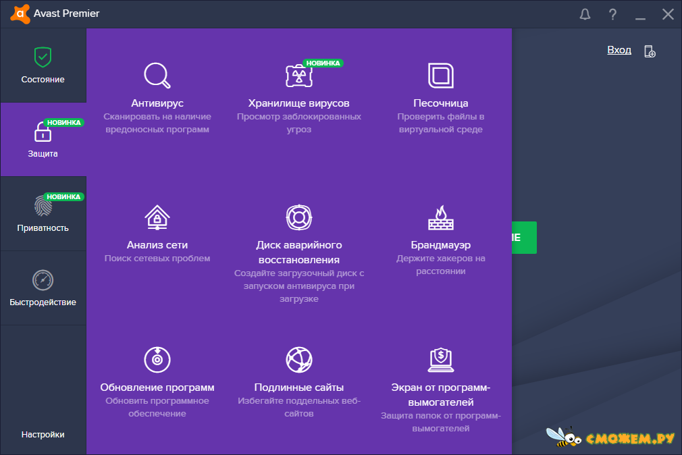This screenshot has width=682, height=455.
Task: Click the Вход login link
Action: (619, 50)
